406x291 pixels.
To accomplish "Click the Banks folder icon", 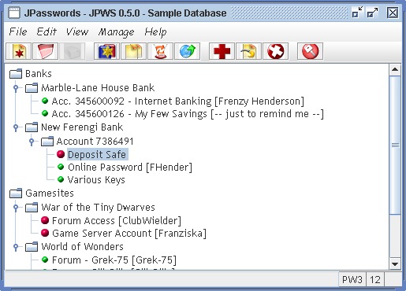I will 16,74.
